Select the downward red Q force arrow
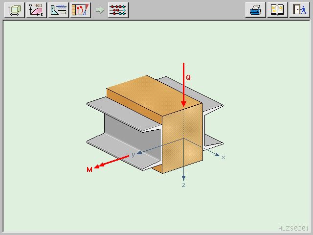 tap(183, 86)
